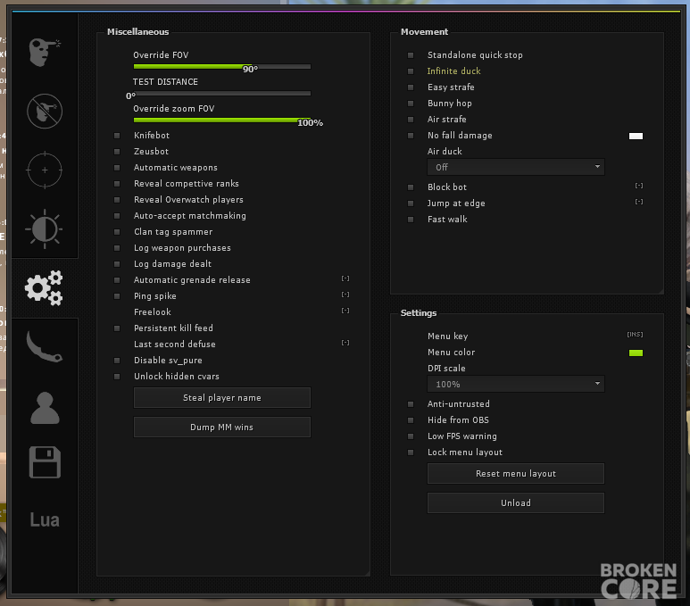This screenshot has height=606, width=690.
Task: Enable Disable sv_pure checkbox
Action: [x=117, y=361]
